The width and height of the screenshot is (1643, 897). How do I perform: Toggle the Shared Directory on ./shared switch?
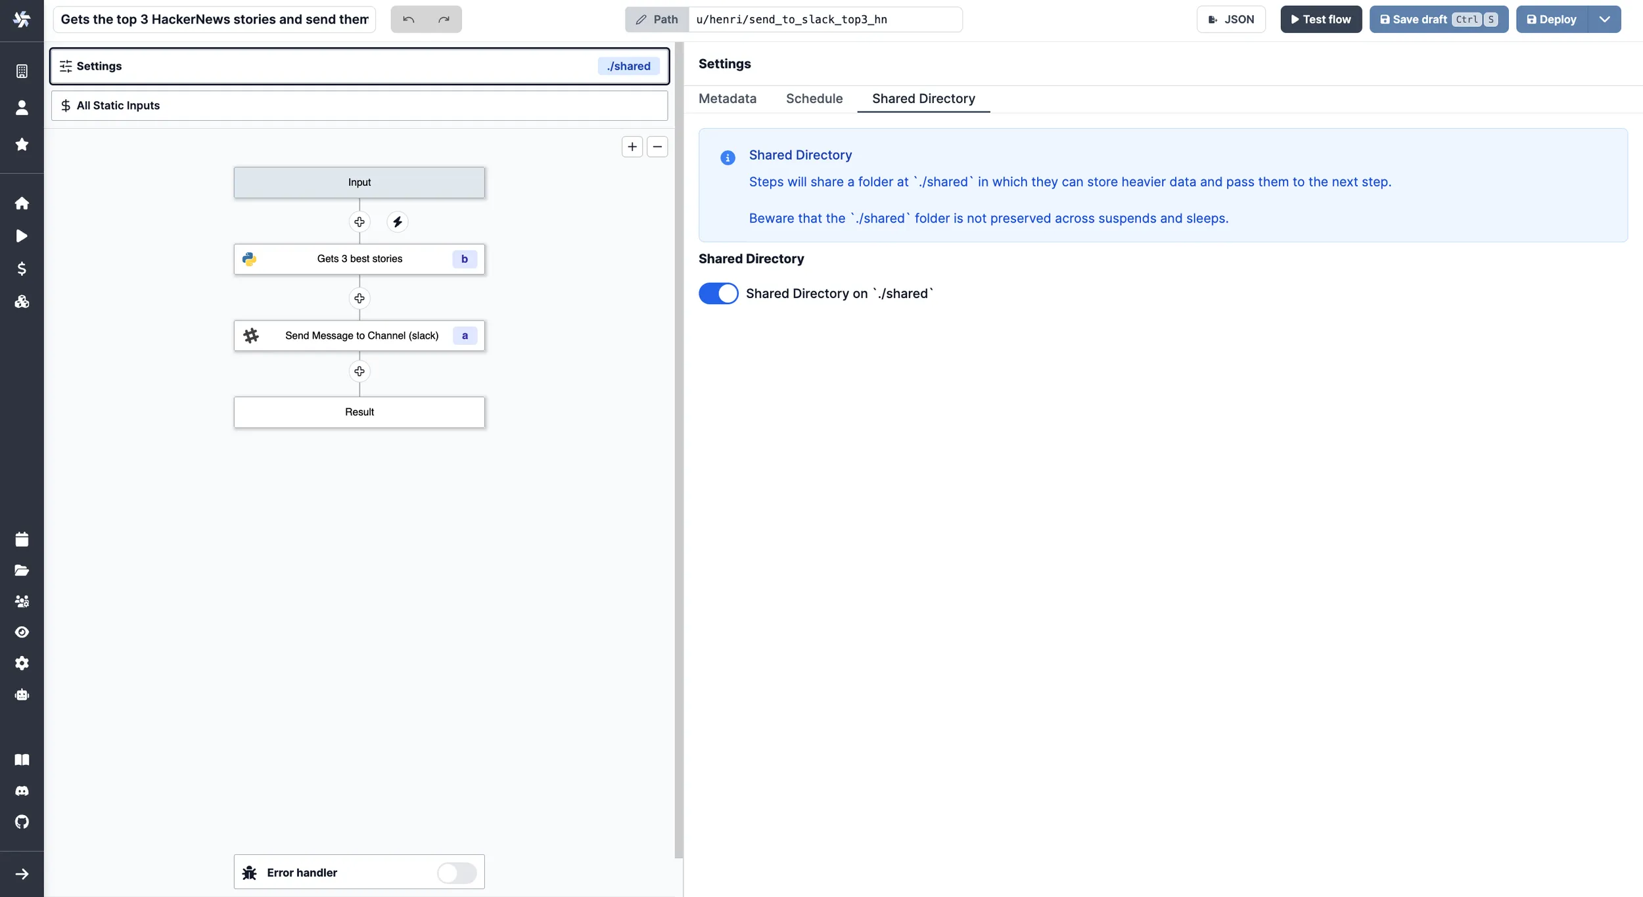pyautogui.click(x=718, y=293)
